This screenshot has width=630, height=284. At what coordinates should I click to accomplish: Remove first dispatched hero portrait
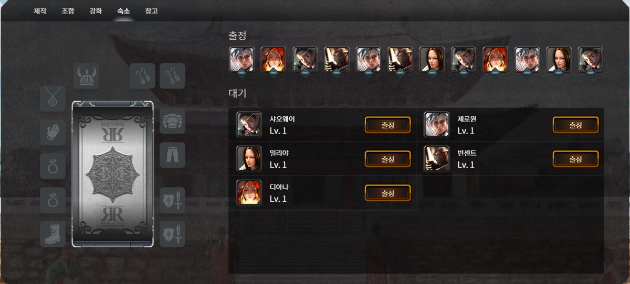coord(241,60)
